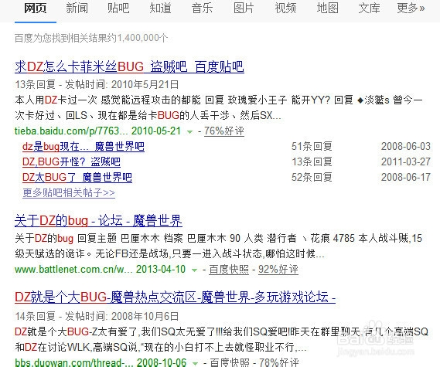Expand the 更多» menu
Image resolution: width=440 pixels, height=367 pixels.
click(x=411, y=8)
